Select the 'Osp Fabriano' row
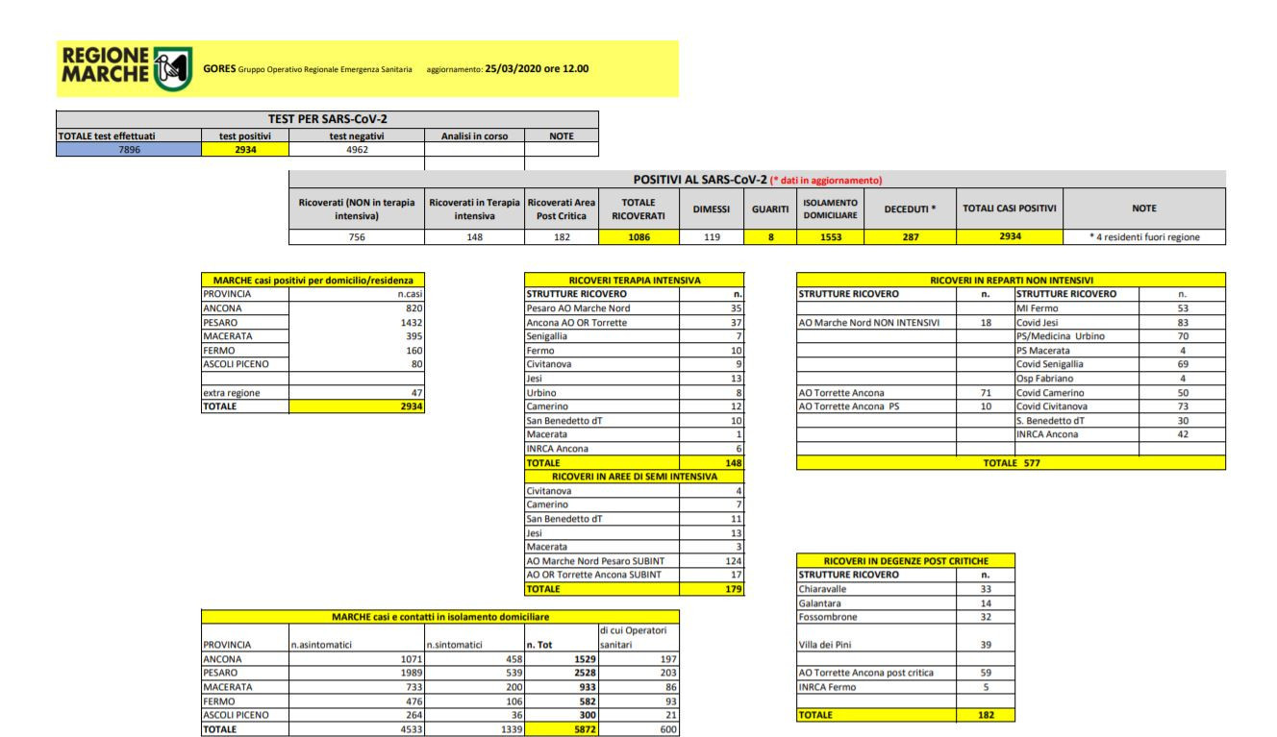This screenshot has height=737, width=1277. tap(1120, 379)
